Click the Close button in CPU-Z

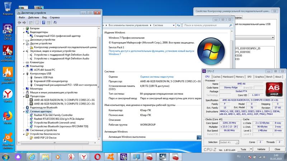click(277, 149)
